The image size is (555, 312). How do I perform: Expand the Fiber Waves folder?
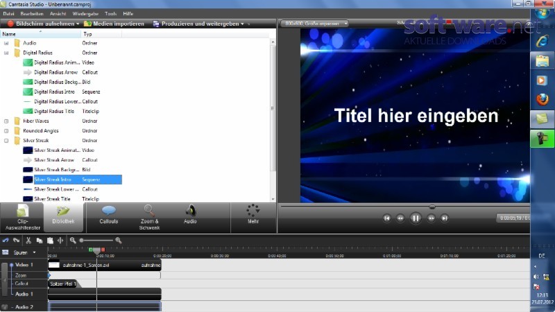(x=6, y=121)
